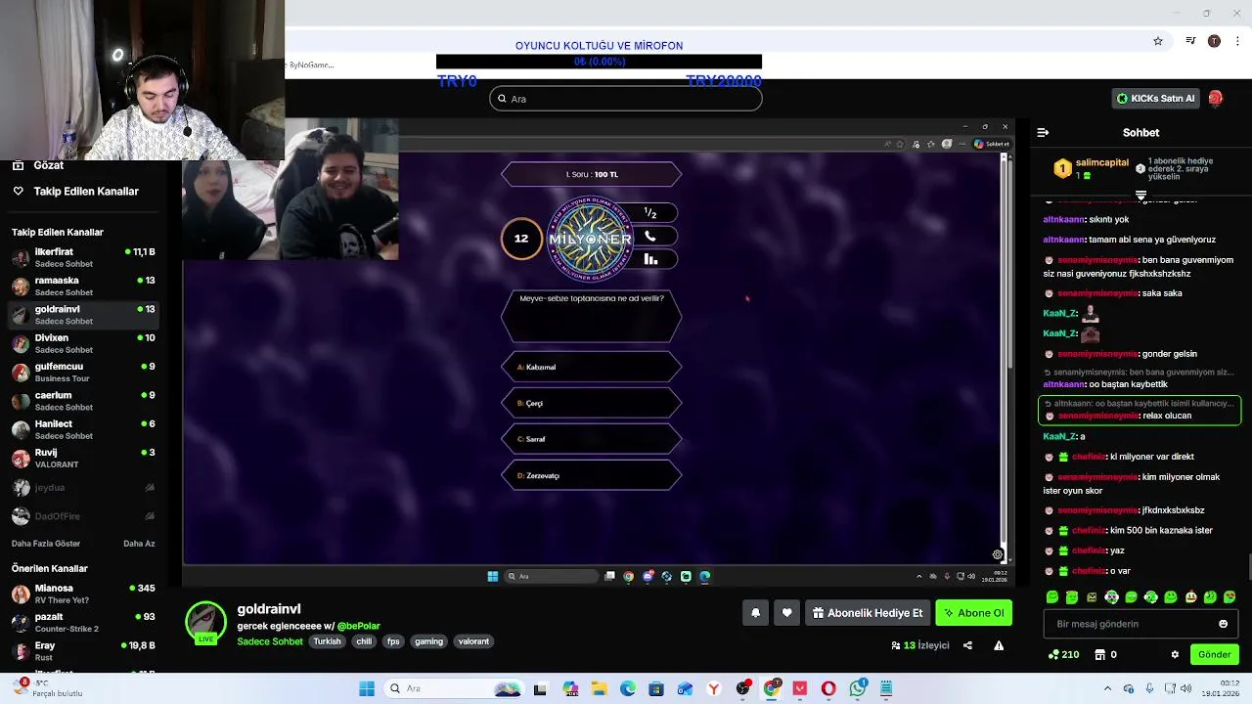The width and height of the screenshot is (1252, 704).
Task: Click the highlighted reply message from senamiymisneymis
Action: coord(1140,410)
